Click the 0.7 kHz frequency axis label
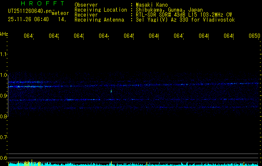 [4, 137]
